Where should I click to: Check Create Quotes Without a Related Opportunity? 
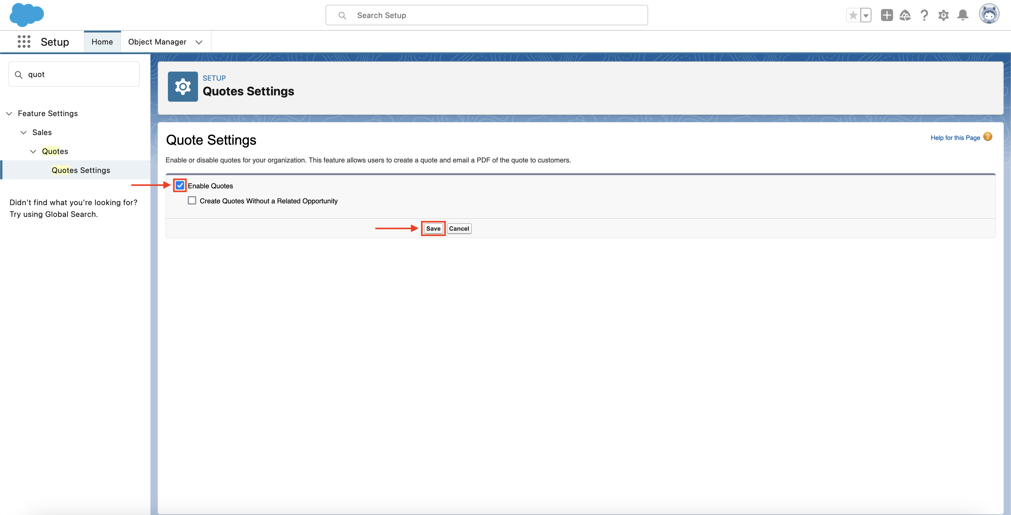pyautogui.click(x=192, y=201)
